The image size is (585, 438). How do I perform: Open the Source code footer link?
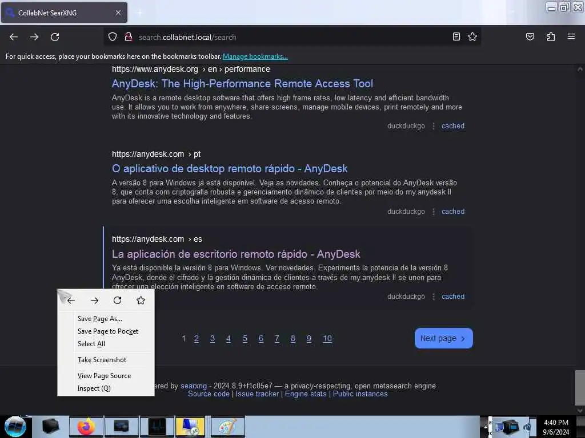click(209, 394)
